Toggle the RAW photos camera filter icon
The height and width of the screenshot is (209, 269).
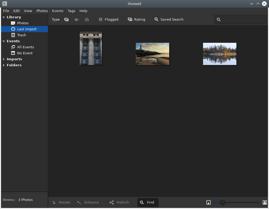[x=87, y=20]
